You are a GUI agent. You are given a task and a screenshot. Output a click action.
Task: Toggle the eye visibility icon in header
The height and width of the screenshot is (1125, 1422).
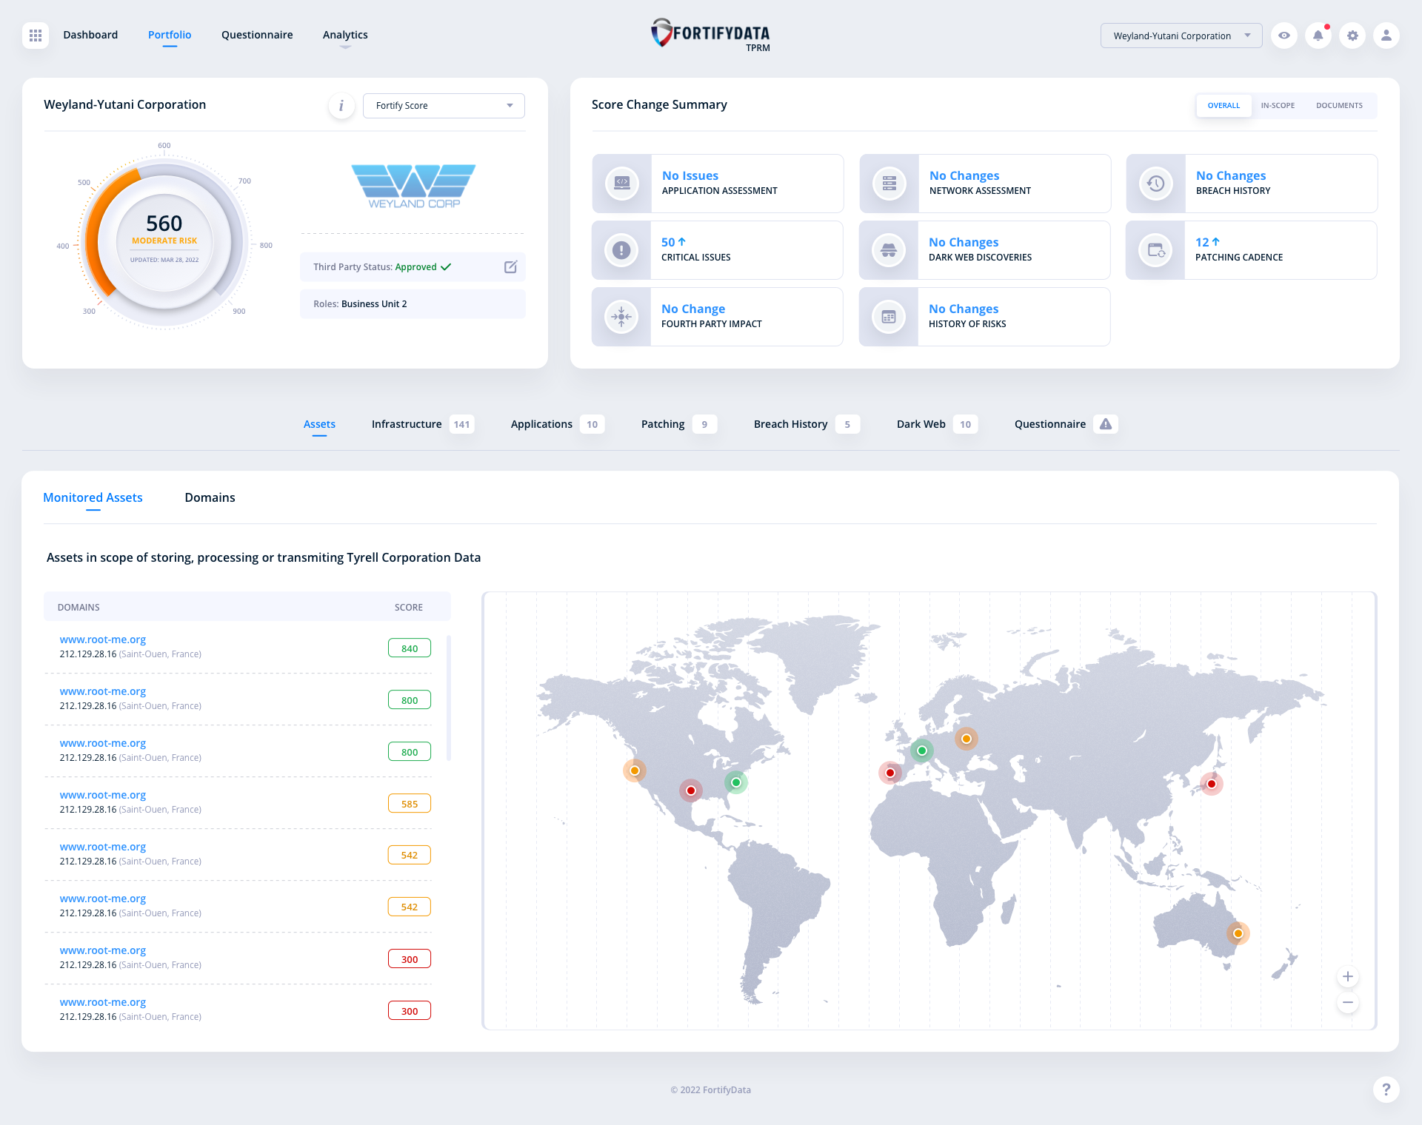click(x=1284, y=36)
